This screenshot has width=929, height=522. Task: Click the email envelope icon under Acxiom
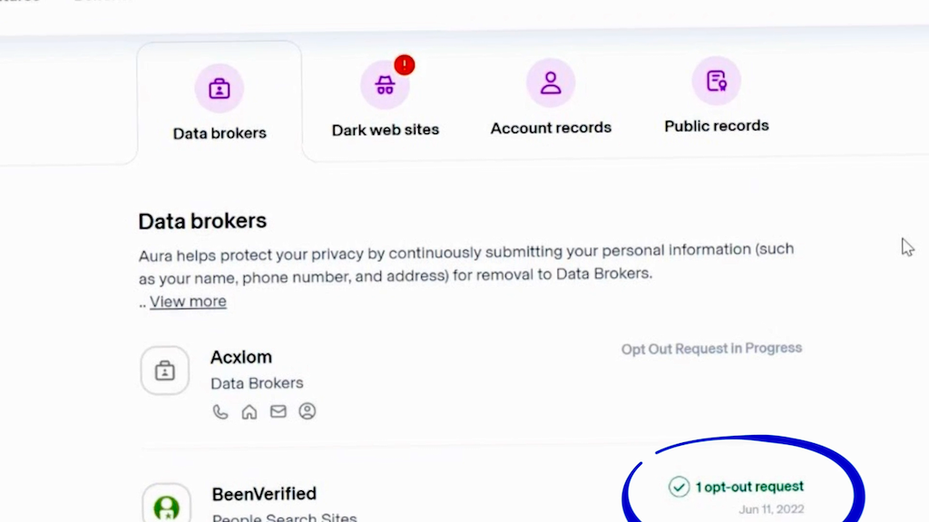(x=279, y=411)
